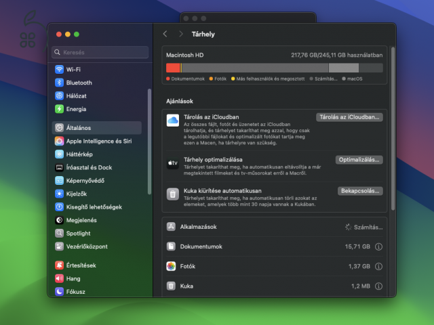Click the Tárolás az iCloudban button
This screenshot has width=434, height=325.
point(349,117)
